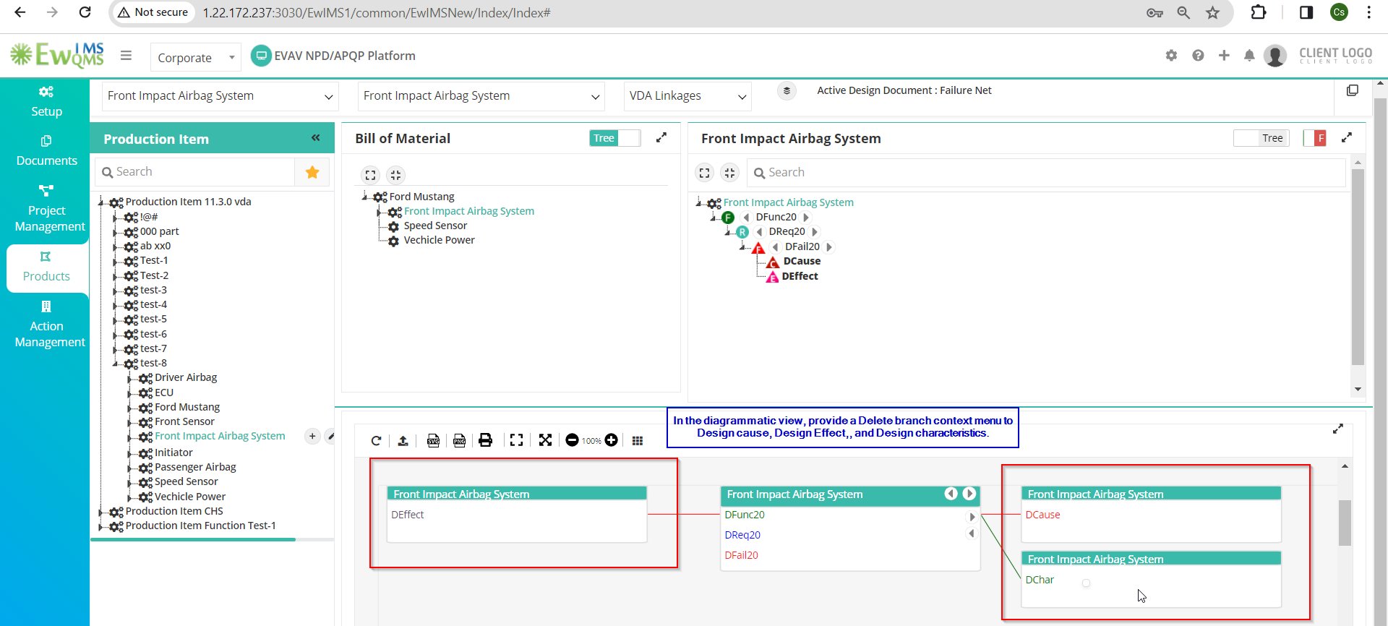Toggle Tree view in Front Impact Airbag panel
The height and width of the screenshot is (626, 1388).
point(1261,138)
